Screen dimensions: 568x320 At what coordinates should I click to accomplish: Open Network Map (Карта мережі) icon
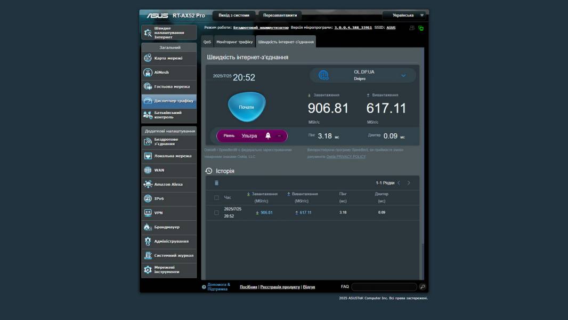coord(148,58)
